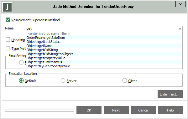Viewport: 188px width, 119px height.
Task: Enable the Updating checkbox
Action: click(8, 39)
